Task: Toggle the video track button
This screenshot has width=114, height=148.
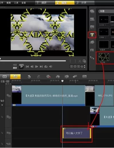Action: [x=8, y=95]
